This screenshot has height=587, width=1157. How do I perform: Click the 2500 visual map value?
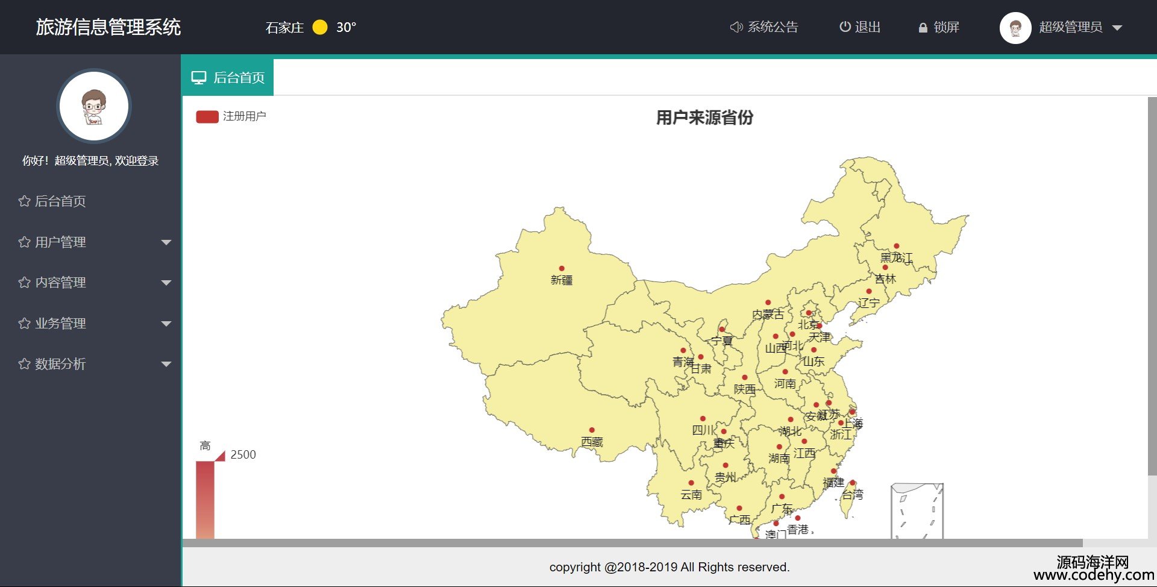click(x=243, y=455)
